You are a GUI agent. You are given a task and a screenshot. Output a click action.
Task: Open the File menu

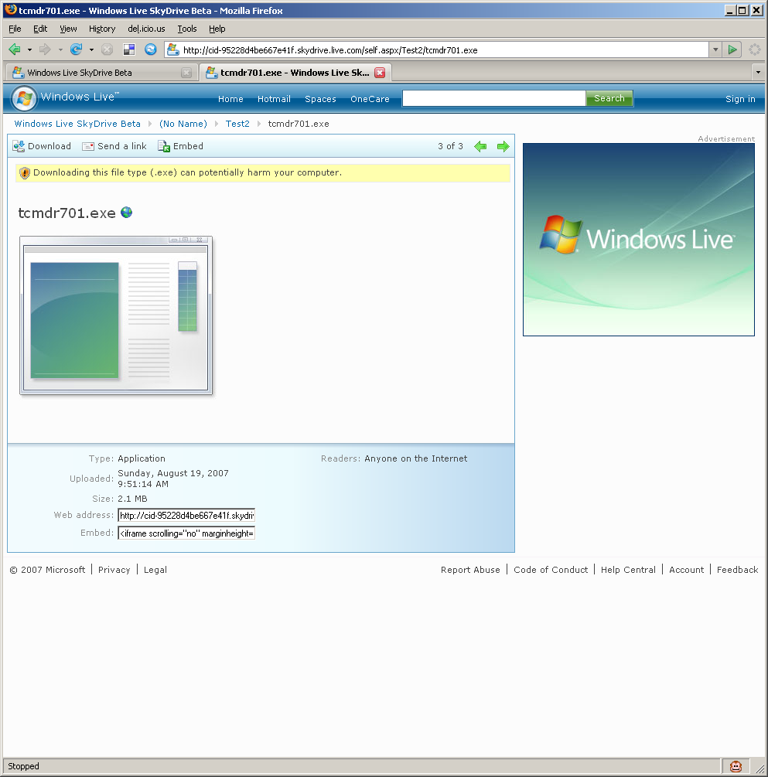tap(15, 29)
